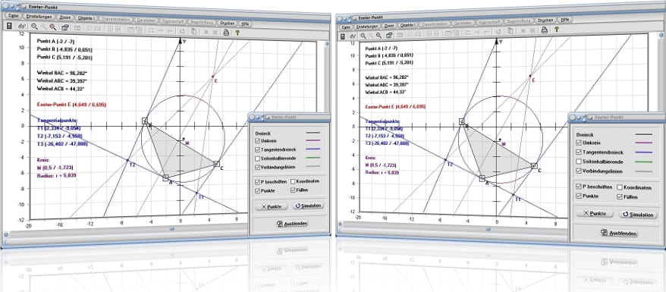Uncheck Füllen checkbox in right control panel
The height and width of the screenshot is (292, 666).
point(620,196)
